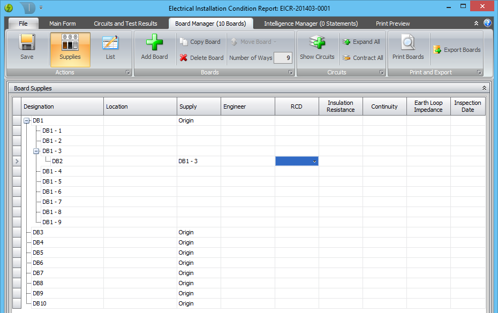Click the Number of Ways input field
The width and height of the screenshot is (498, 313).
pyautogui.click(x=283, y=58)
